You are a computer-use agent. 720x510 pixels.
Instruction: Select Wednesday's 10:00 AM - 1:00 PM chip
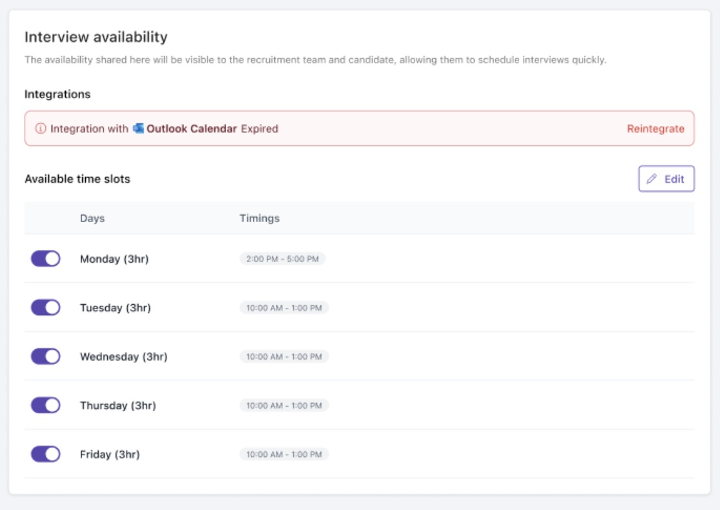pos(284,356)
